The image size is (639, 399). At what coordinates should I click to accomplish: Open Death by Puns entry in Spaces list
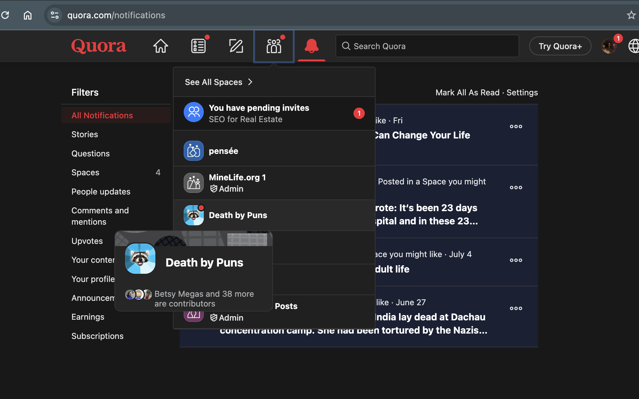(x=274, y=215)
